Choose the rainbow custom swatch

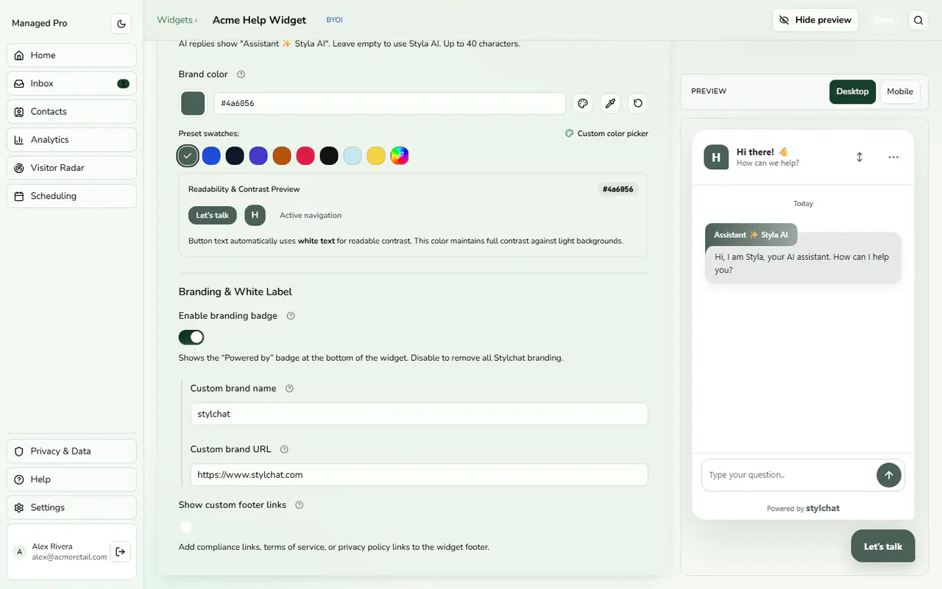pyautogui.click(x=400, y=155)
